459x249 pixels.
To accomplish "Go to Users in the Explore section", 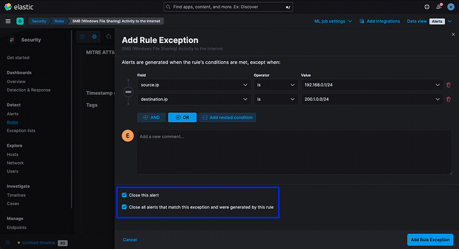I will (x=13, y=171).
